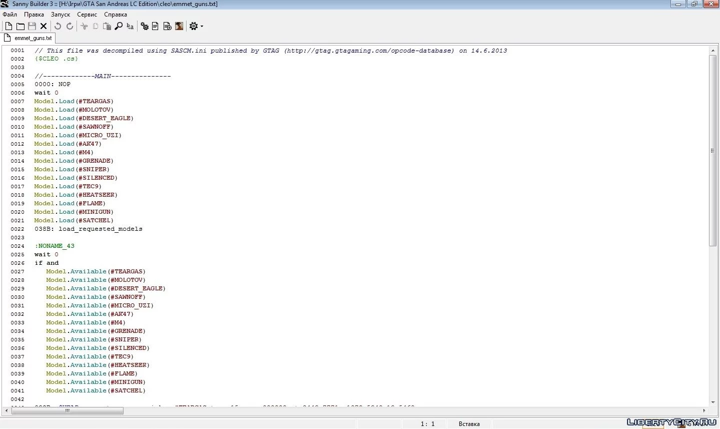Screen dimensions: 720x429
Task: Click the 'Model.Load(#FLAME)' line
Action: point(70,204)
